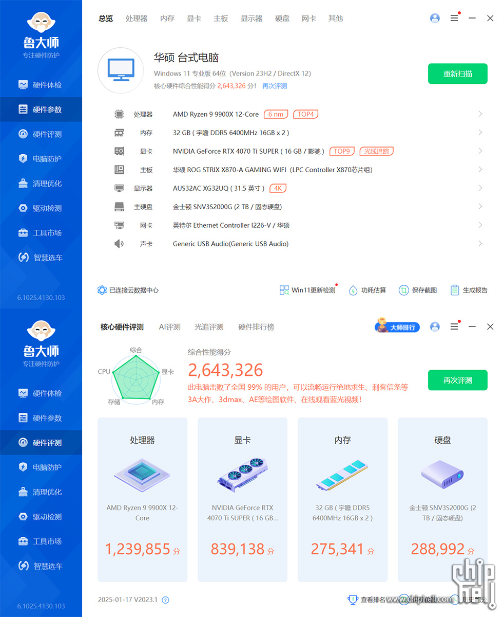Open the 大师排行 ranking button

[x=397, y=326]
